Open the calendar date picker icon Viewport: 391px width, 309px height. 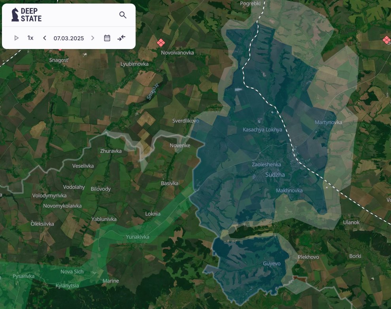point(107,38)
